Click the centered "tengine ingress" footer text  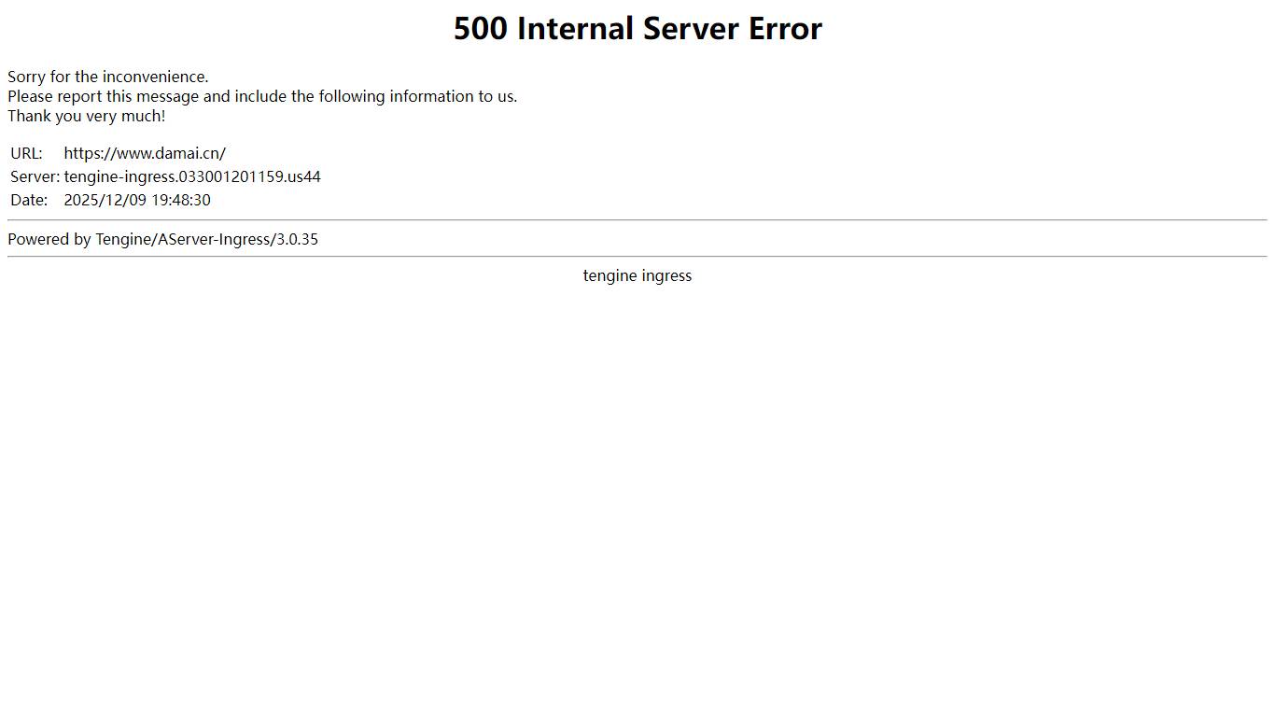(x=637, y=275)
